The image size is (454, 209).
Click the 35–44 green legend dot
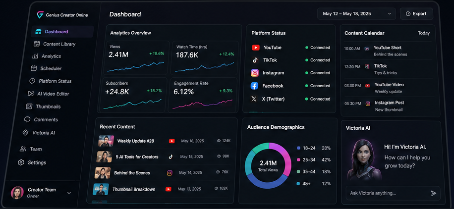[x=298, y=172]
